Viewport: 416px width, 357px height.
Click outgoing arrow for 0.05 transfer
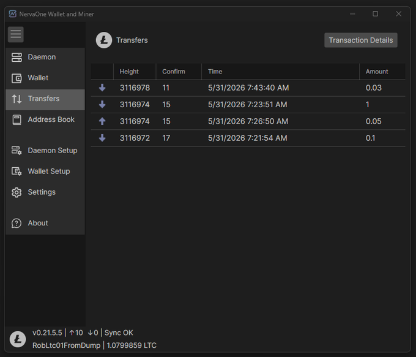102,121
